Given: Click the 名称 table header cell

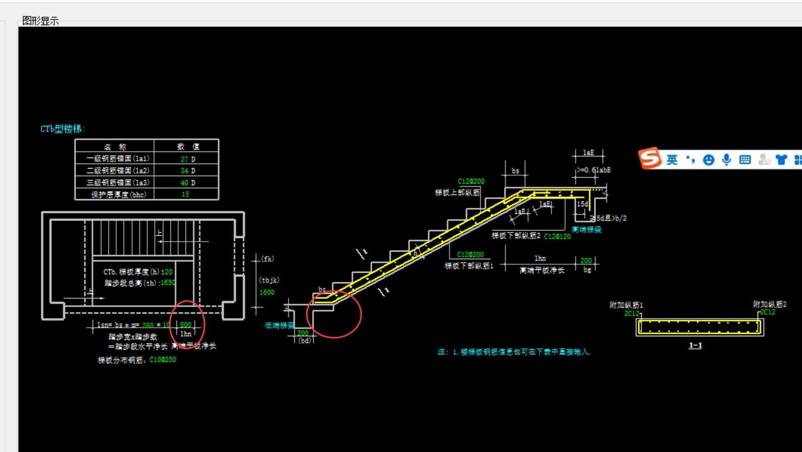Looking at the screenshot, I should (x=115, y=147).
